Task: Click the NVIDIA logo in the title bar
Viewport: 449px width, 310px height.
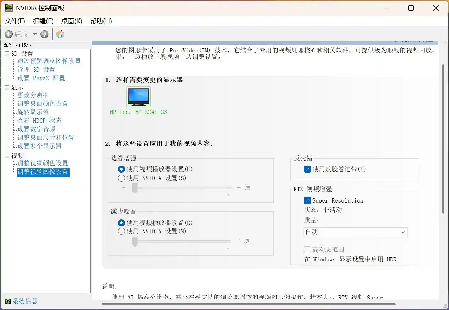Action: click(8, 7)
